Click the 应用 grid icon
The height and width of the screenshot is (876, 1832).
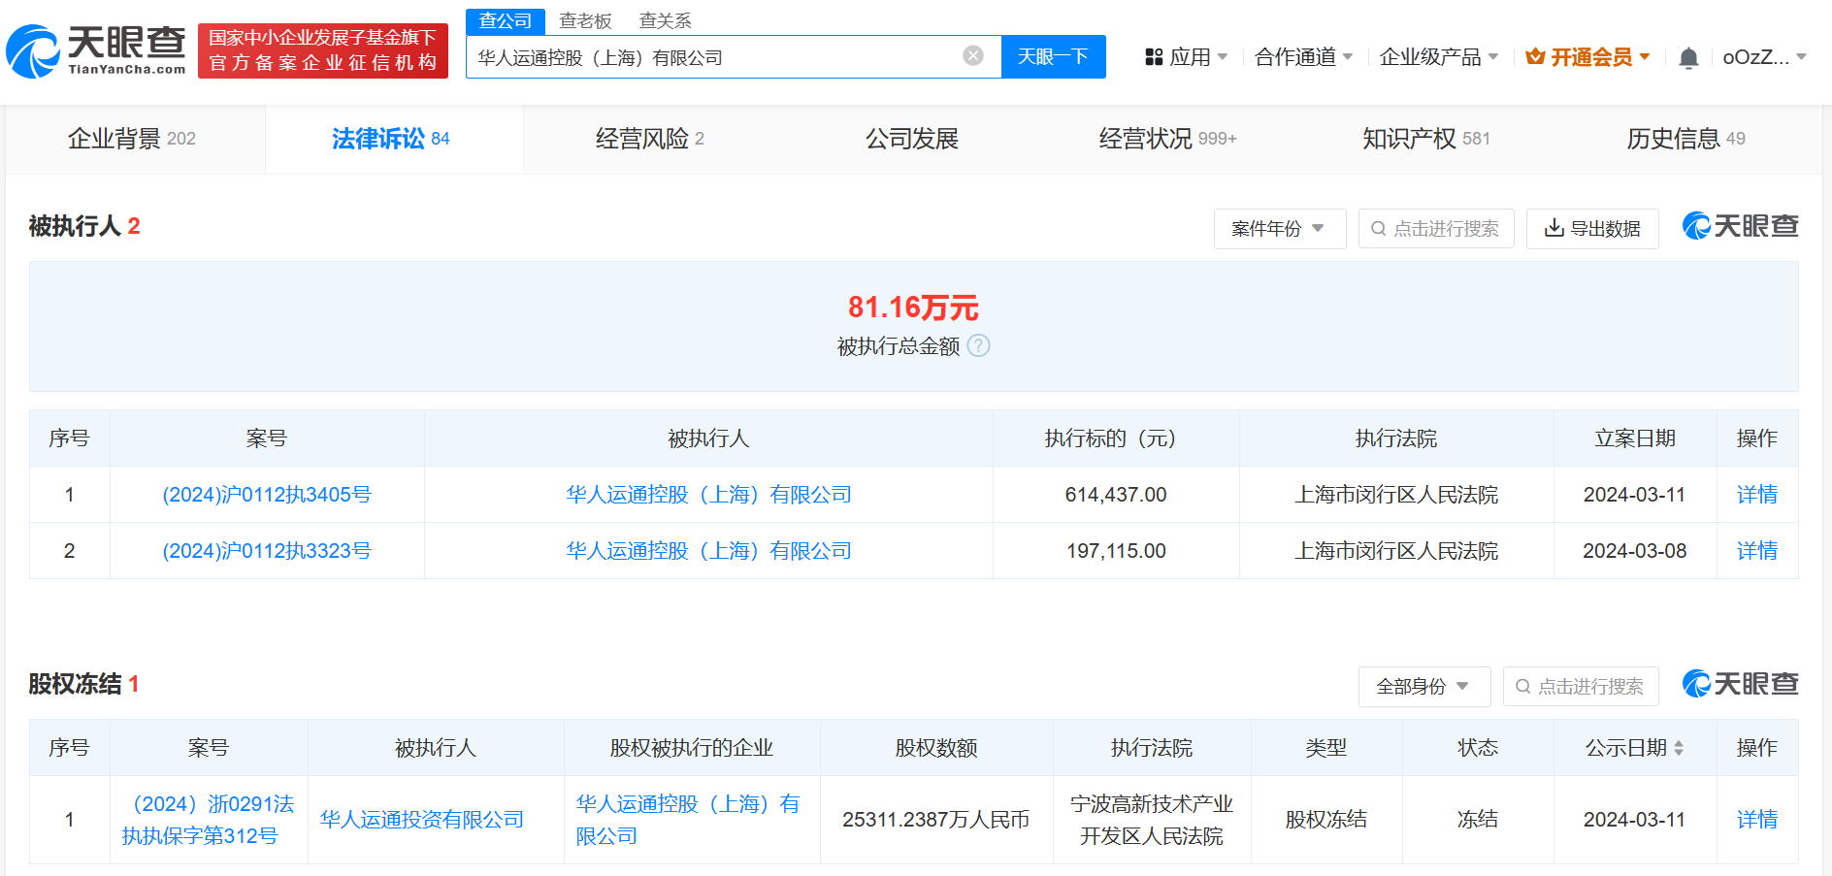click(1154, 57)
